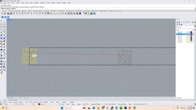Toggle Gumball (CPlane) in status bar

[96, 104]
